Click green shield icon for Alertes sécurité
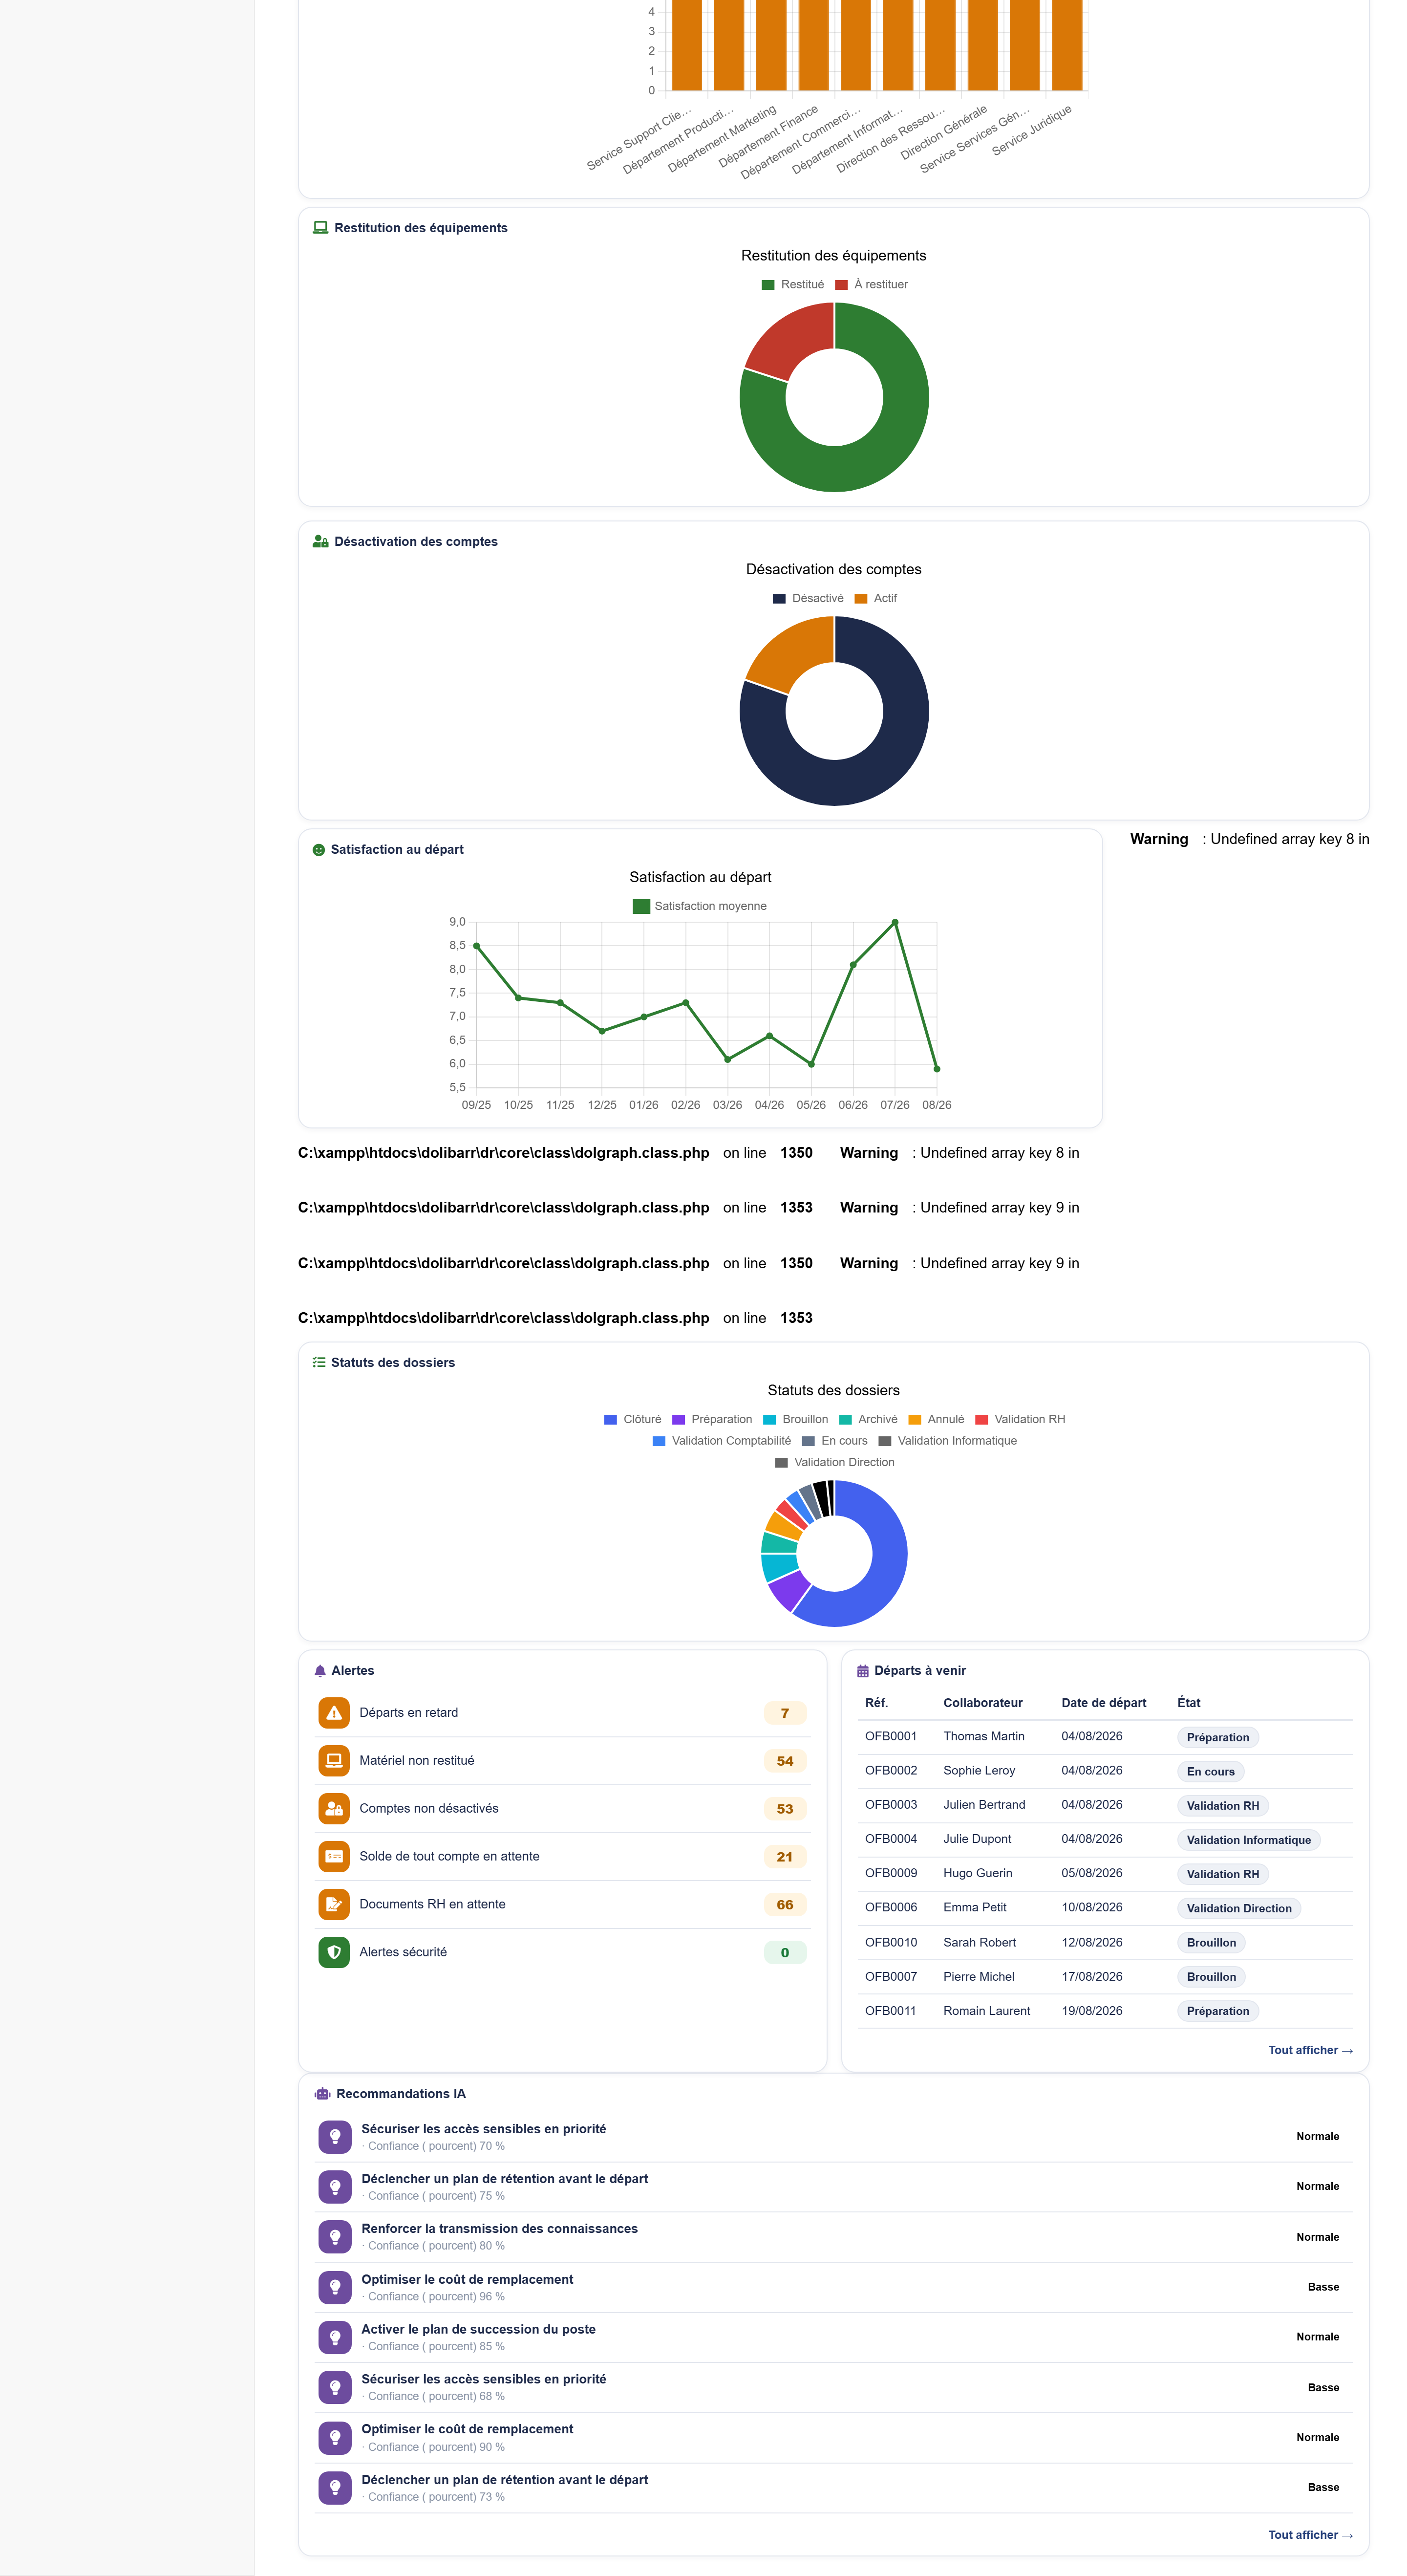Screen dimensions: 1407x2576 click(334, 1952)
